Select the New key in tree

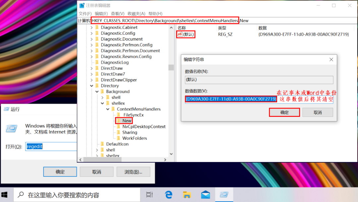(127, 121)
